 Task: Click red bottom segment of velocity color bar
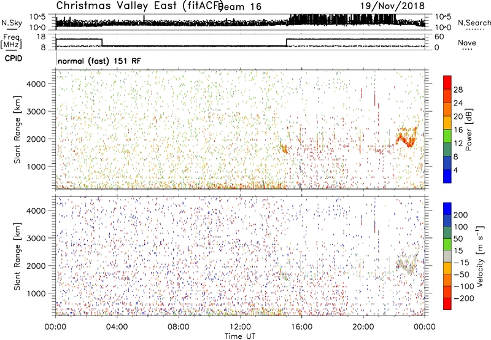(x=447, y=304)
